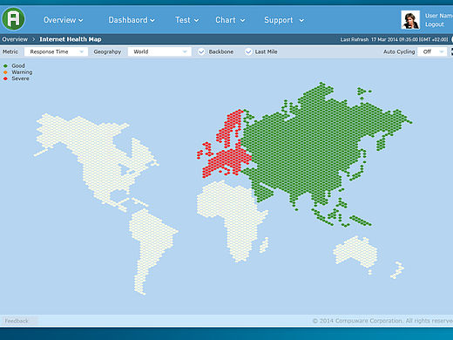Go to Overview breadcrumb link
This screenshot has height=340, width=453.
15,39
